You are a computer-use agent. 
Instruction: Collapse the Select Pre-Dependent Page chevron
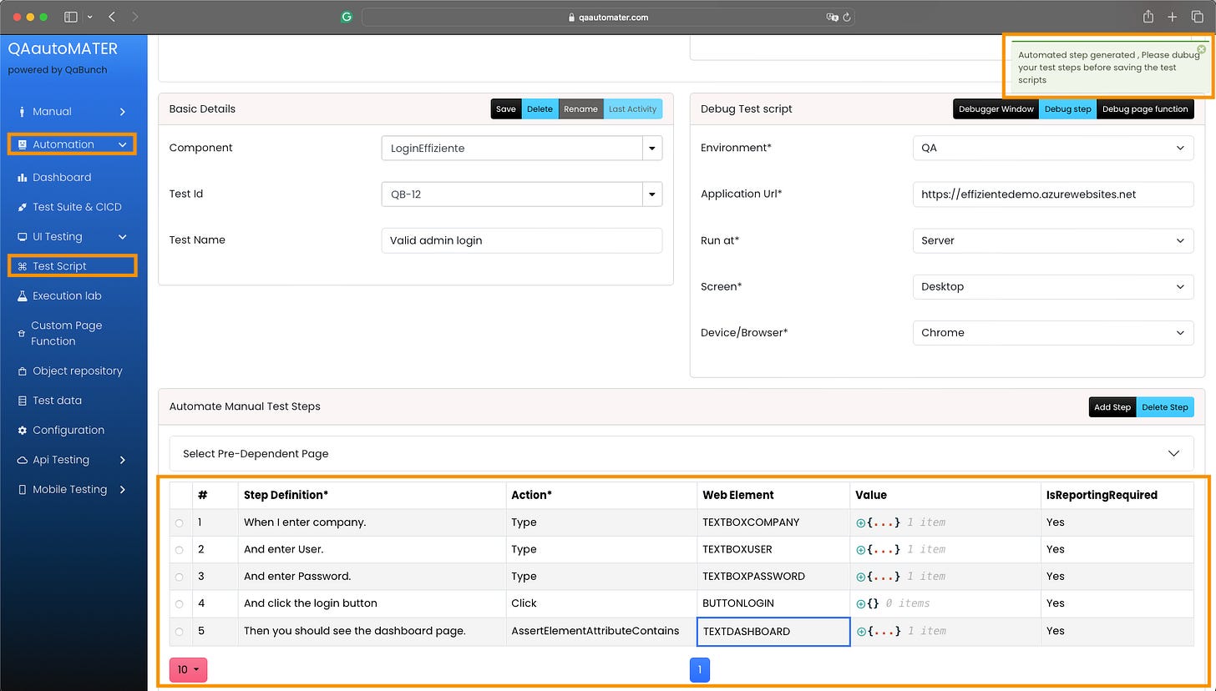tap(1174, 453)
